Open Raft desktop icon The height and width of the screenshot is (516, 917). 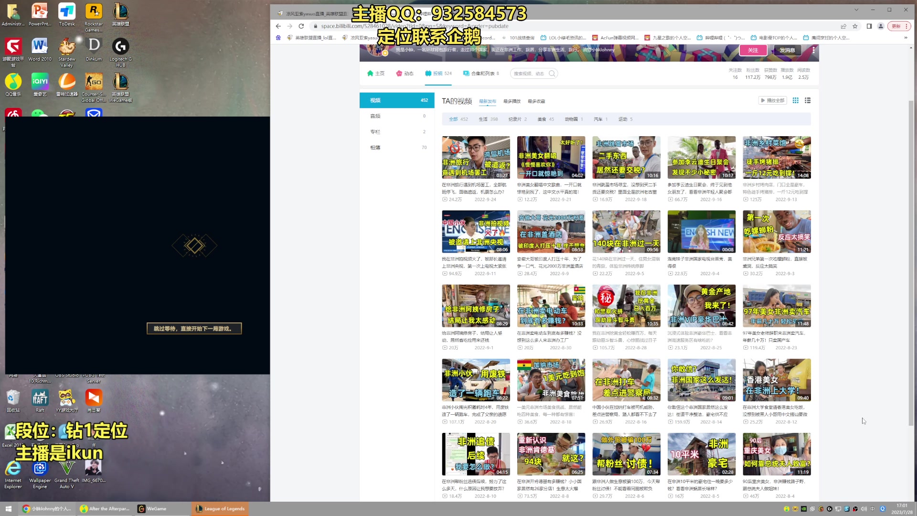coord(40,401)
